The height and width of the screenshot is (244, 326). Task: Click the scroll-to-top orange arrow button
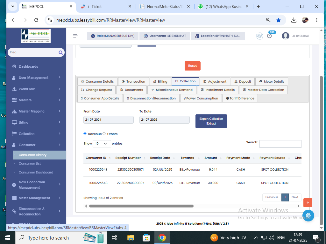(308, 203)
